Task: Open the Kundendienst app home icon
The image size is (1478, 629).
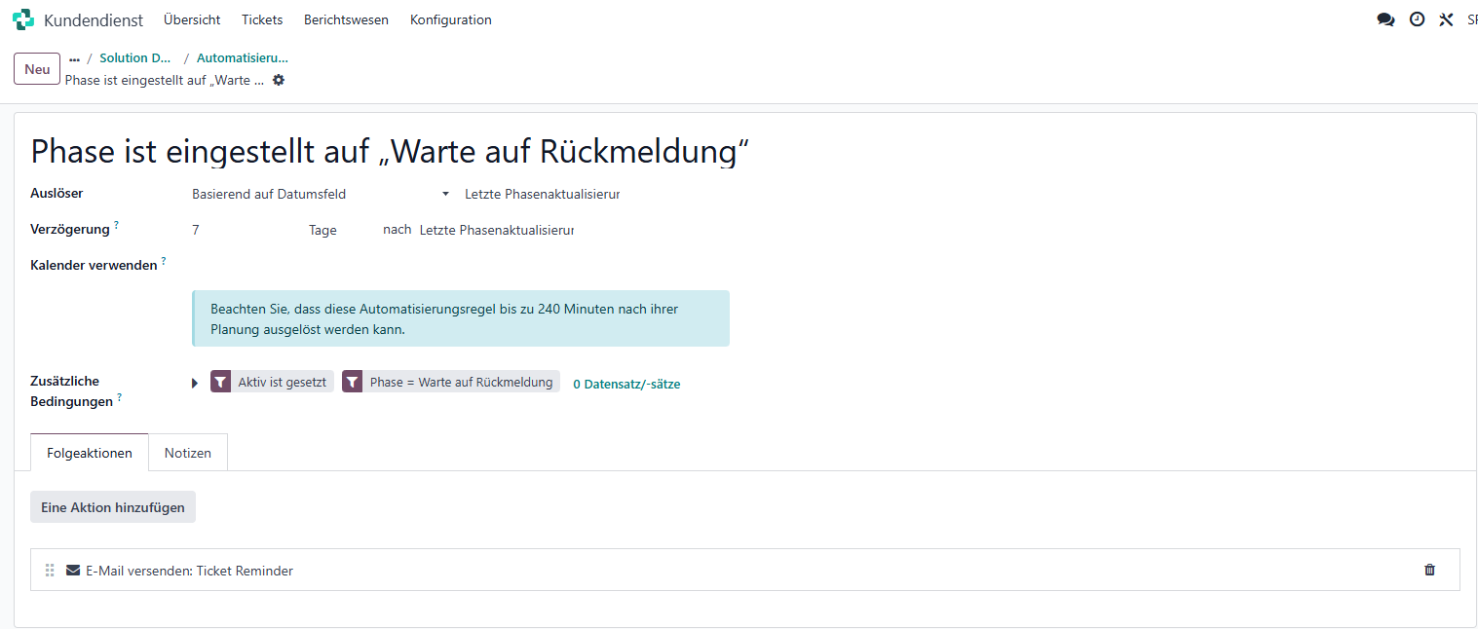Action: coord(23,19)
